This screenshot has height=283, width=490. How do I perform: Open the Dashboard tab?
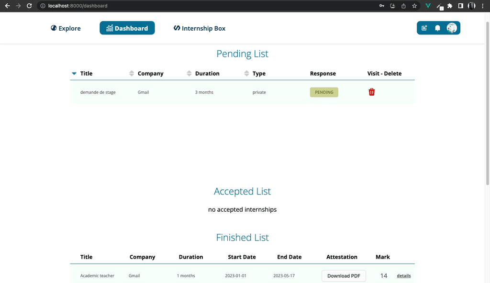click(x=127, y=28)
